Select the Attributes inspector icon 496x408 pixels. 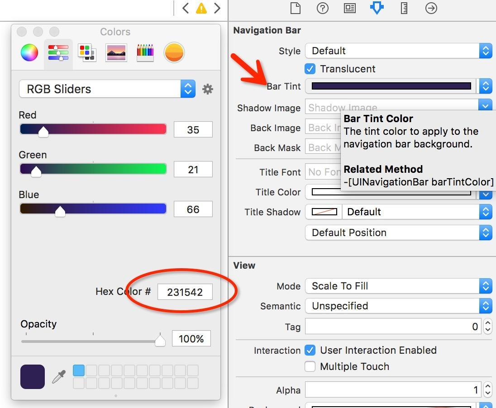[x=377, y=8]
